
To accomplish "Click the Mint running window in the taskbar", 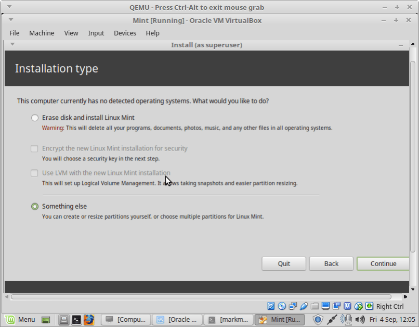I will click(x=280, y=319).
